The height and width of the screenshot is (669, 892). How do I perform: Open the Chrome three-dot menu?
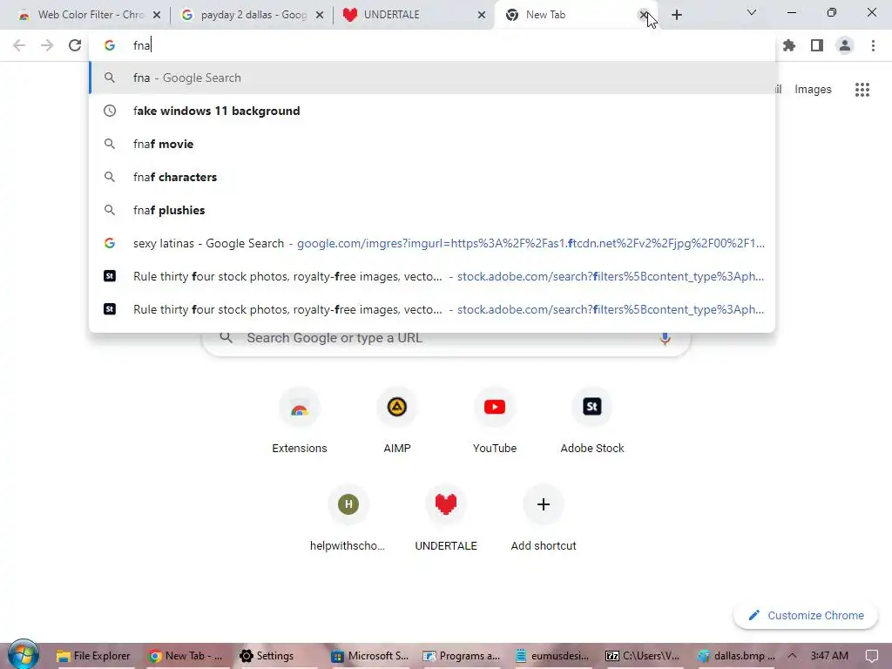coord(873,45)
